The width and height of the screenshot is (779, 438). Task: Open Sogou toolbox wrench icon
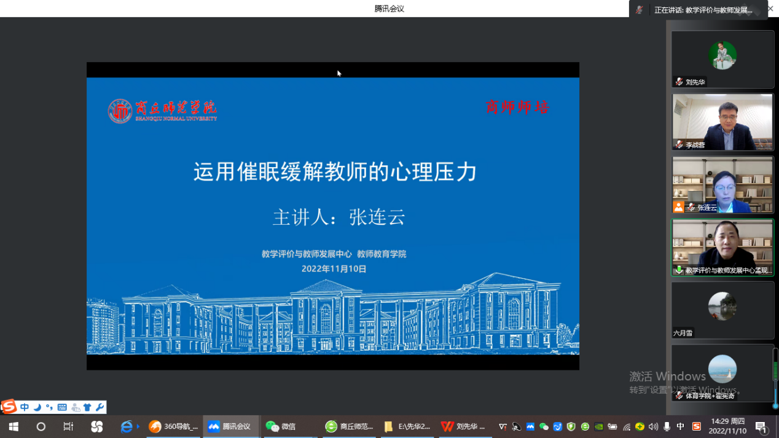click(100, 407)
